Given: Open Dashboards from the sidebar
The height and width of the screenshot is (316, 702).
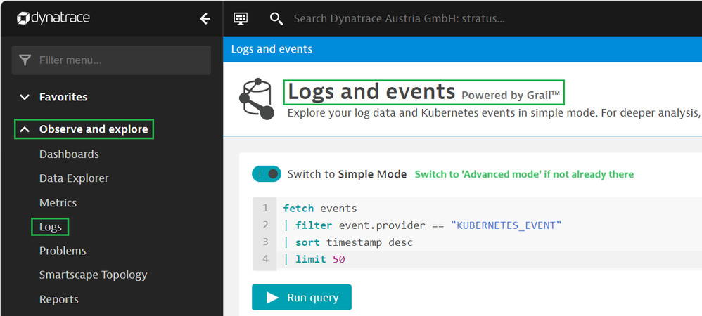Looking at the screenshot, I should tap(69, 154).
